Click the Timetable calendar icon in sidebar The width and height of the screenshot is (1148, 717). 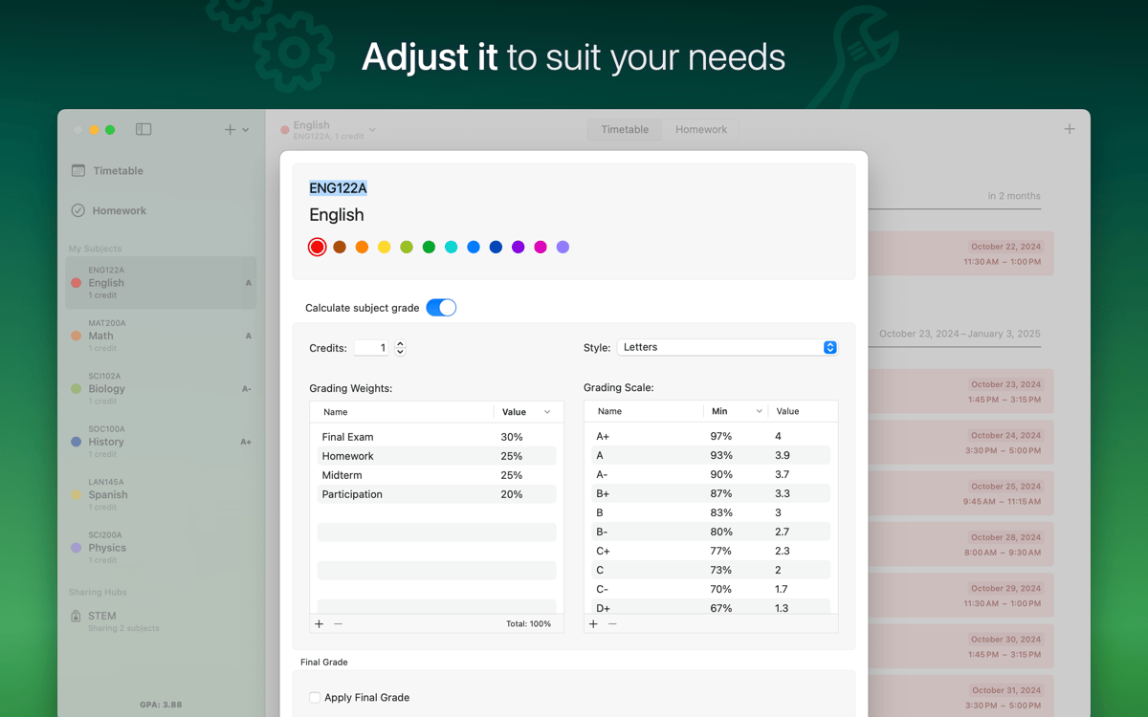(x=78, y=170)
